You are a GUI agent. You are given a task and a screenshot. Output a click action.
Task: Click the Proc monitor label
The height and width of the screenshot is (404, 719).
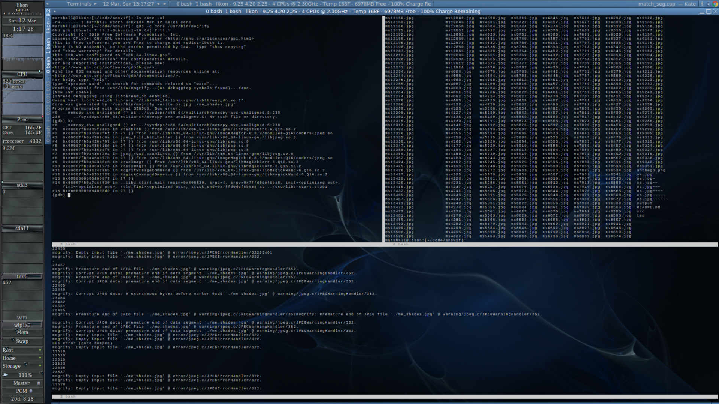coord(22,119)
